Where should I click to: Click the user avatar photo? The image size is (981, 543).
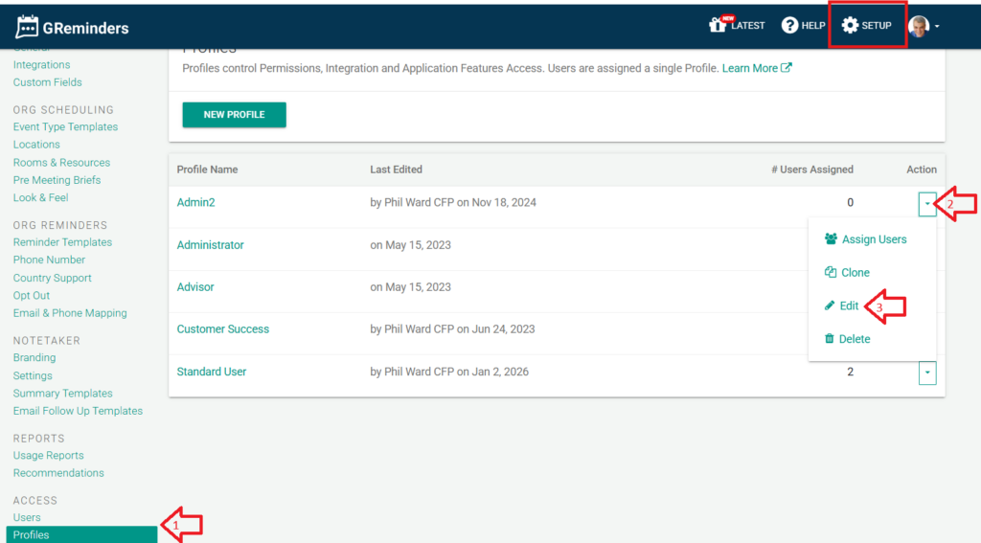pos(919,26)
